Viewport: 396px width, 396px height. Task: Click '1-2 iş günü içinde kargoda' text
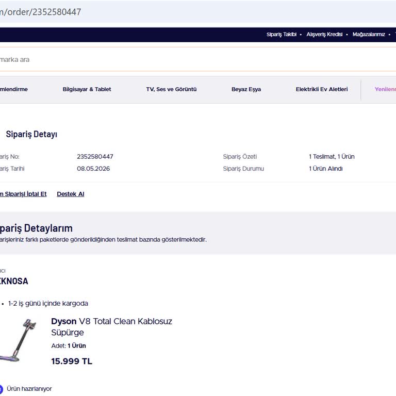[x=48, y=303]
